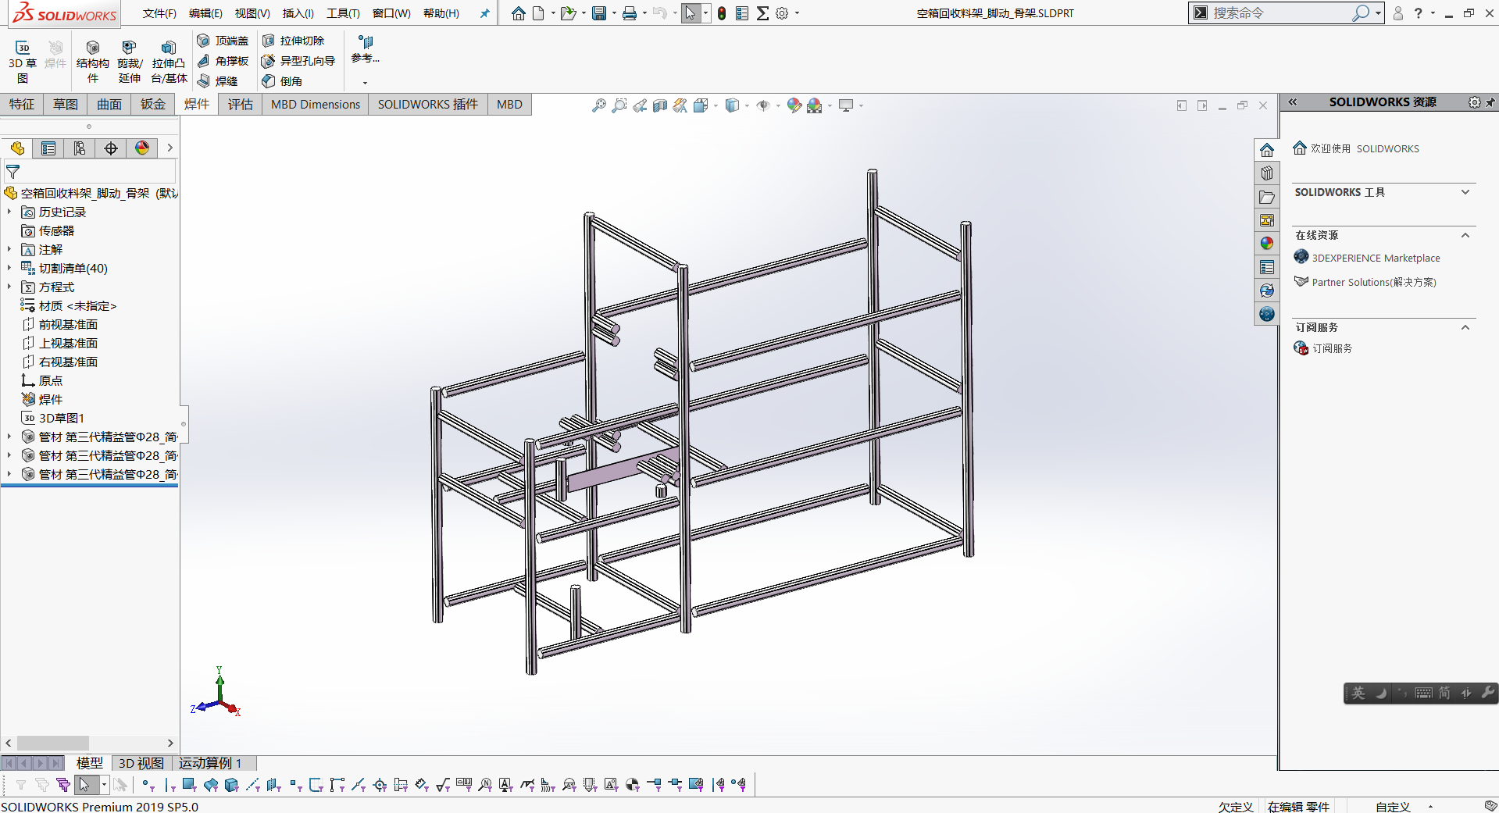Click the filter icon in feature tree

click(x=12, y=172)
